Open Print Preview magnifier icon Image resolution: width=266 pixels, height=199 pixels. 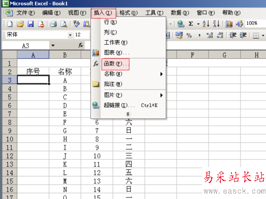[64, 24]
